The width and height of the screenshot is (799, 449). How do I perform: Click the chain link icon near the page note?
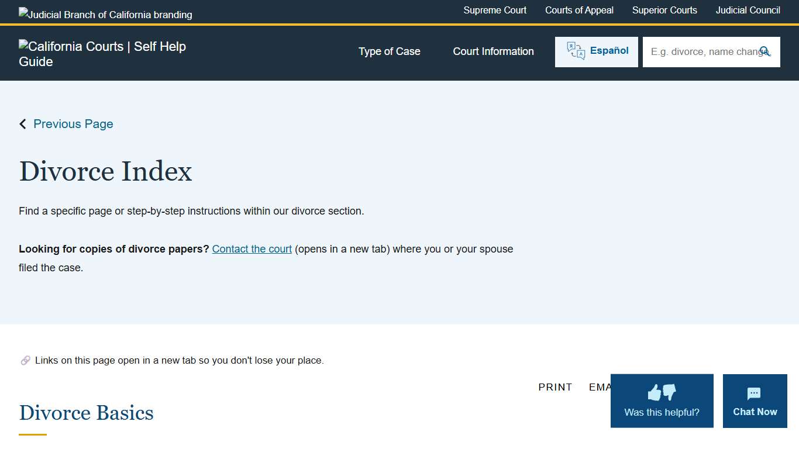[25, 361]
